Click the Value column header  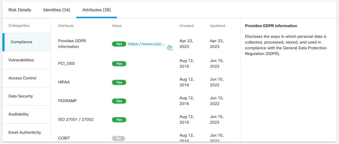tap(117, 26)
